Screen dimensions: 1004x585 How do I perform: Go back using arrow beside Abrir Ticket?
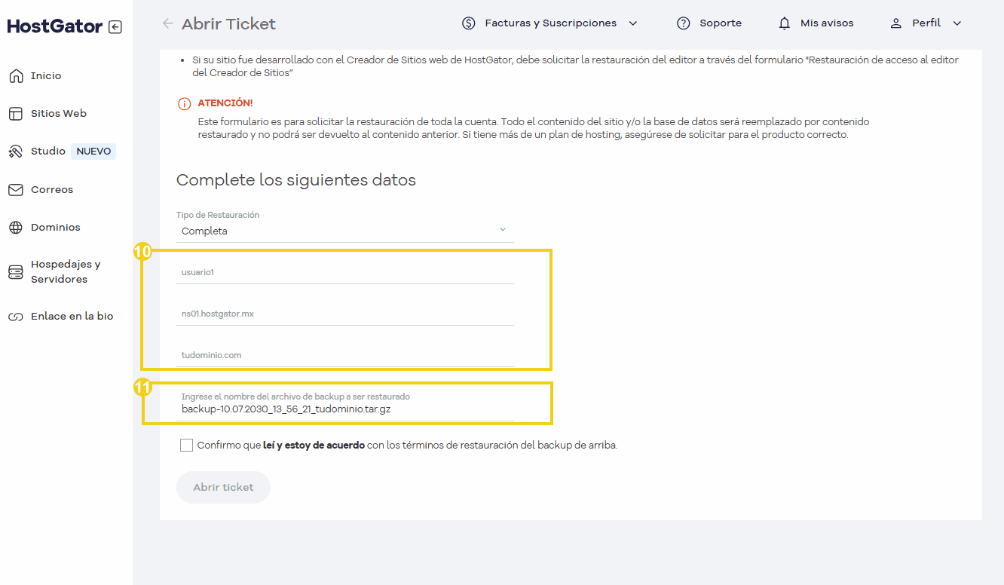coord(167,24)
